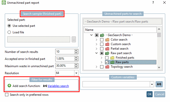Image resolution: width=170 pixels, height=102 pixels.
Task: Click the OK button
Action: click(x=150, y=94)
